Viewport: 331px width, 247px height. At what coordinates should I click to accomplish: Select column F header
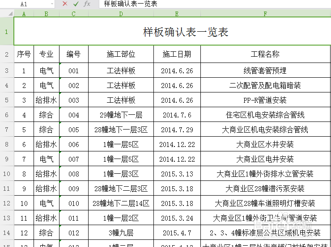coord(265,14)
